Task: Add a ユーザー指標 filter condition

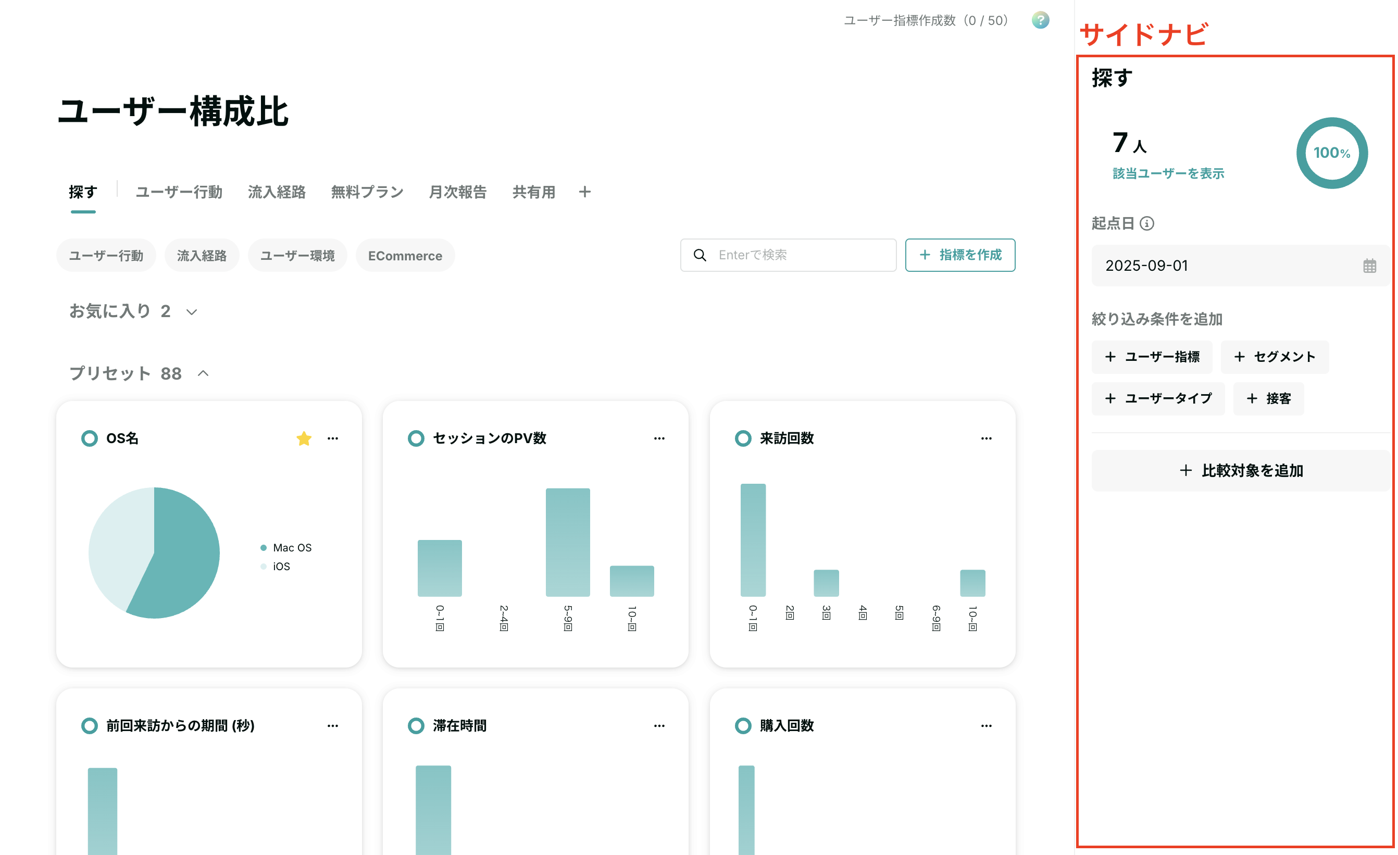Action: click(1152, 357)
